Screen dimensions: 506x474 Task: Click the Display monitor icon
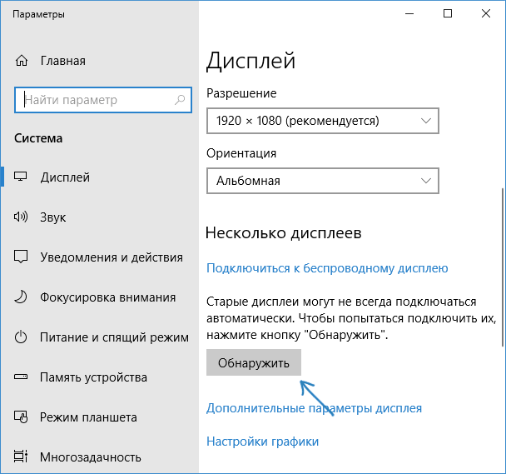click(x=21, y=177)
